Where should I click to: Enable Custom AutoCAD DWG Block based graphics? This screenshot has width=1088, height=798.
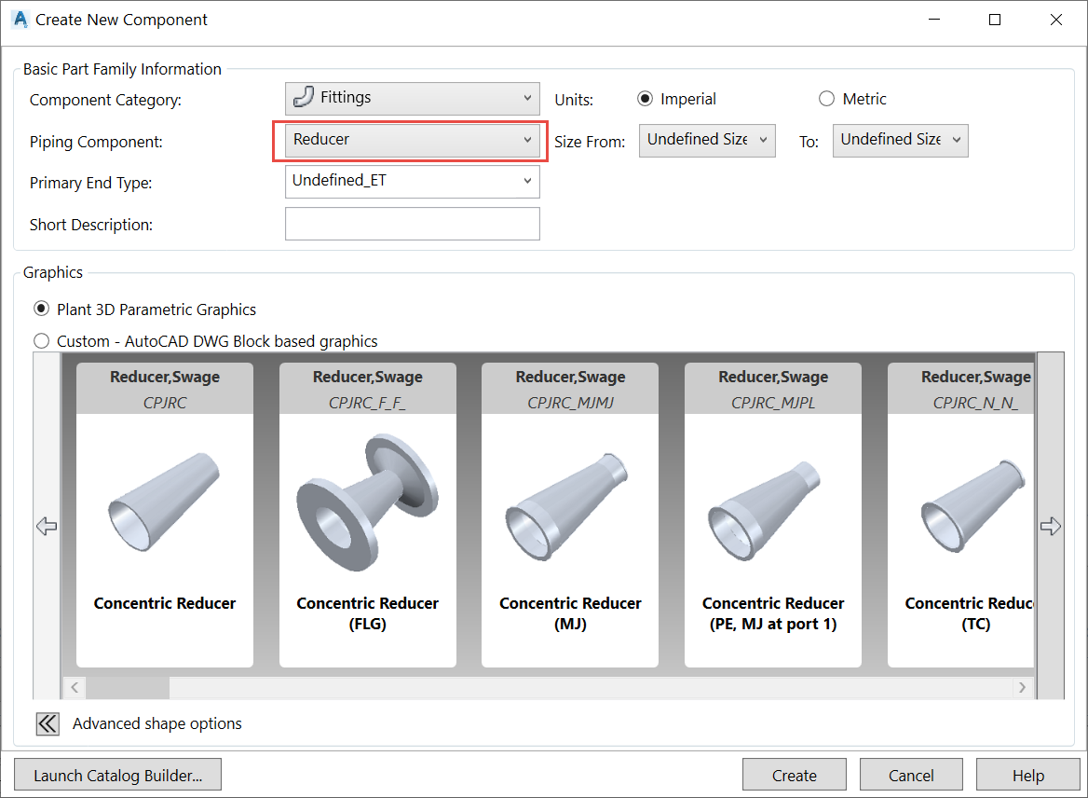pyautogui.click(x=41, y=341)
